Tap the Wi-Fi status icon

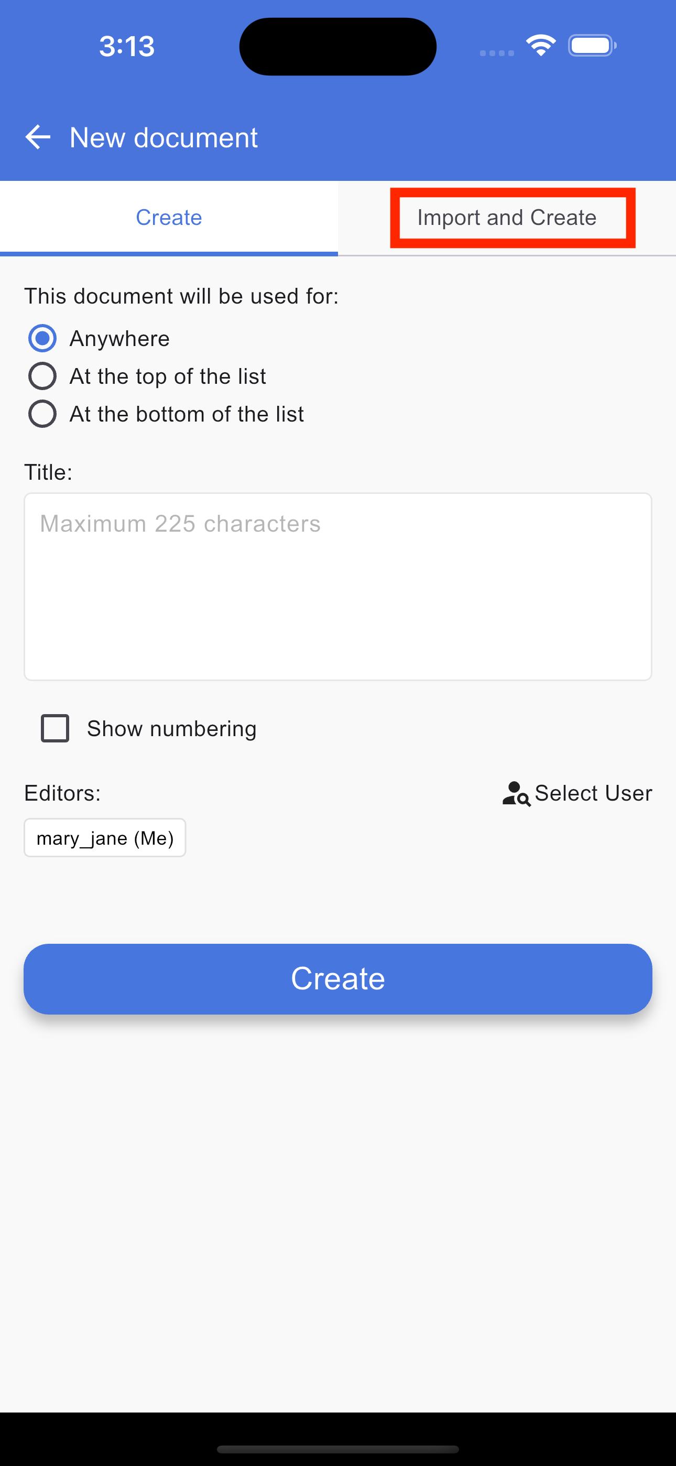541,46
